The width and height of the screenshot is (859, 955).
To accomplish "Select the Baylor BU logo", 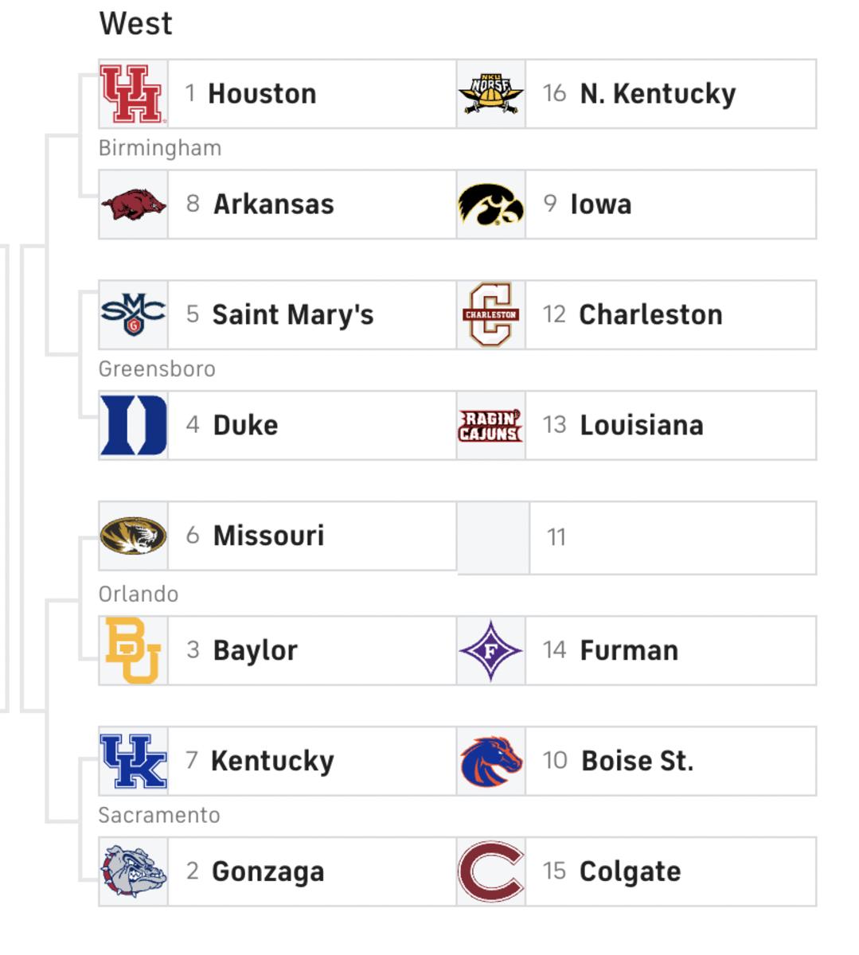I will tap(133, 651).
